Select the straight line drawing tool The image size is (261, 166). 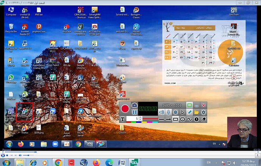pos(162,119)
